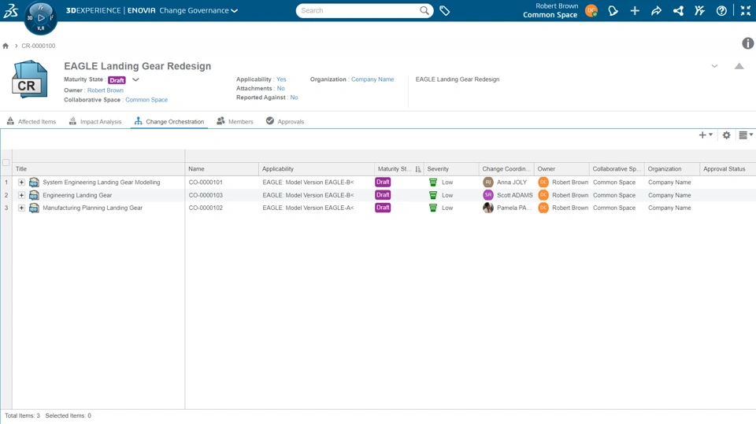Screen dimensions: 756x424
Task: Click Anna JOLY's avatar
Action: coord(488,183)
